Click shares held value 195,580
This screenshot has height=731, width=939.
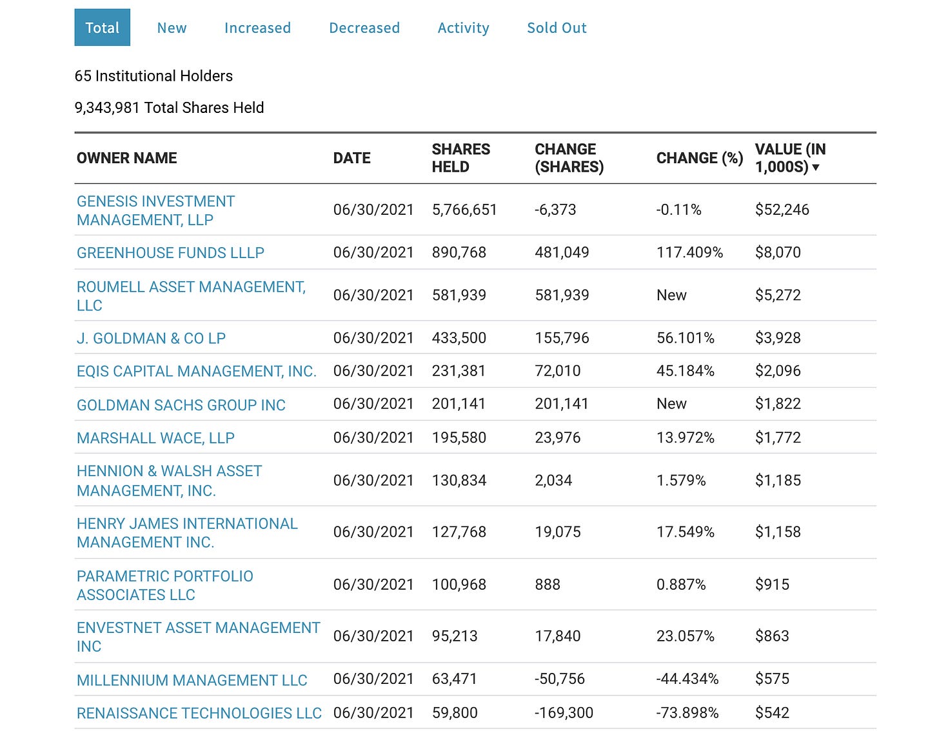coord(459,437)
